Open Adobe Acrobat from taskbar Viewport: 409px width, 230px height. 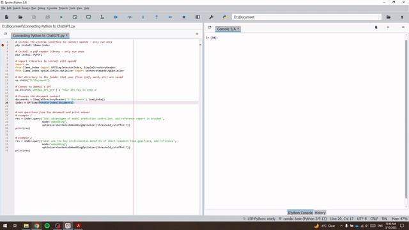(x=78, y=226)
